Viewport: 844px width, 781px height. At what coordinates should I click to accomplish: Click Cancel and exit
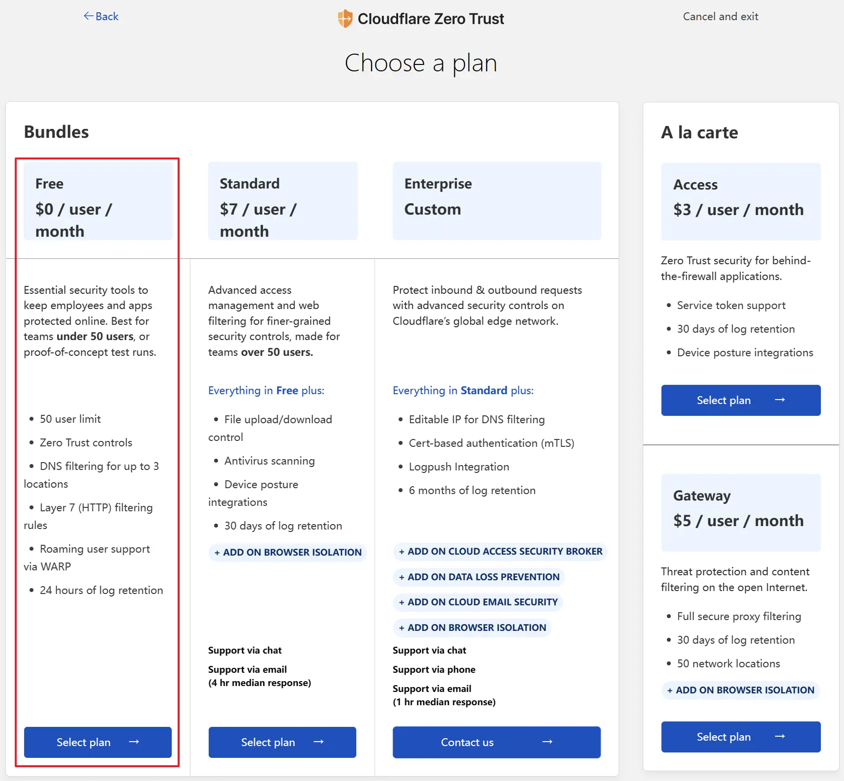tap(720, 16)
